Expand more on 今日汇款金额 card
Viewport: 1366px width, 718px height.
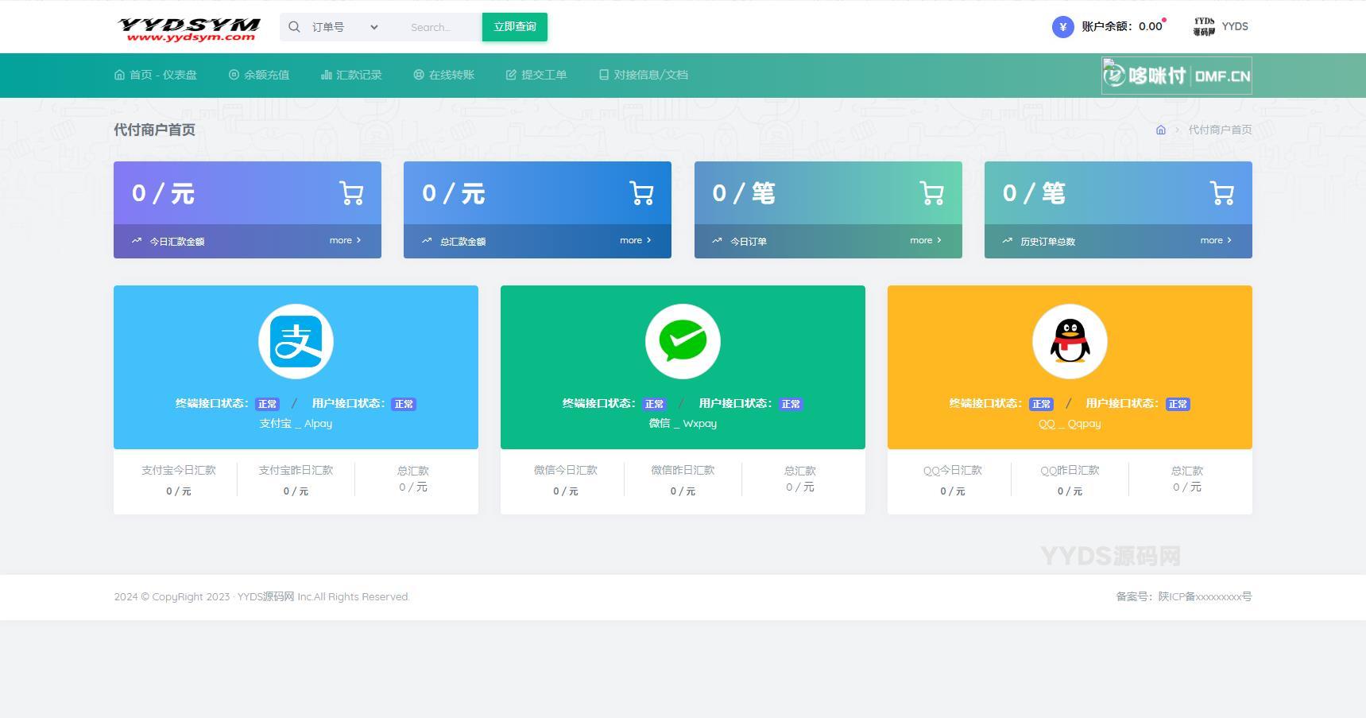(x=345, y=240)
